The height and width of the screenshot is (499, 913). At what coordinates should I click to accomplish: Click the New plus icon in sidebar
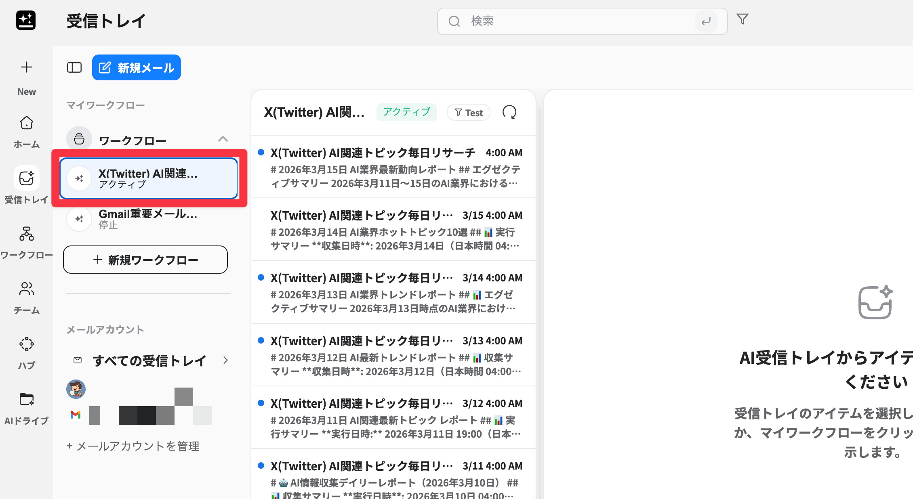pos(27,67)
